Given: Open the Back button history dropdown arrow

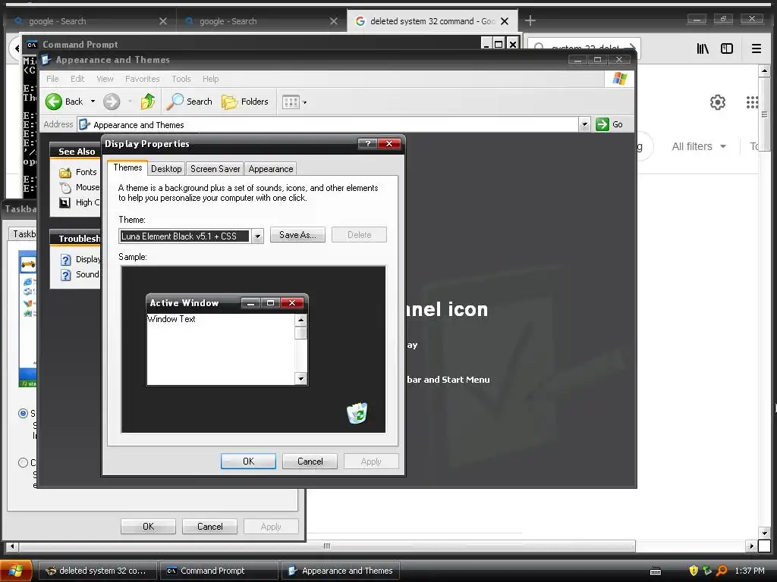Looking at the screenshot, I should (x=93, y=102).
